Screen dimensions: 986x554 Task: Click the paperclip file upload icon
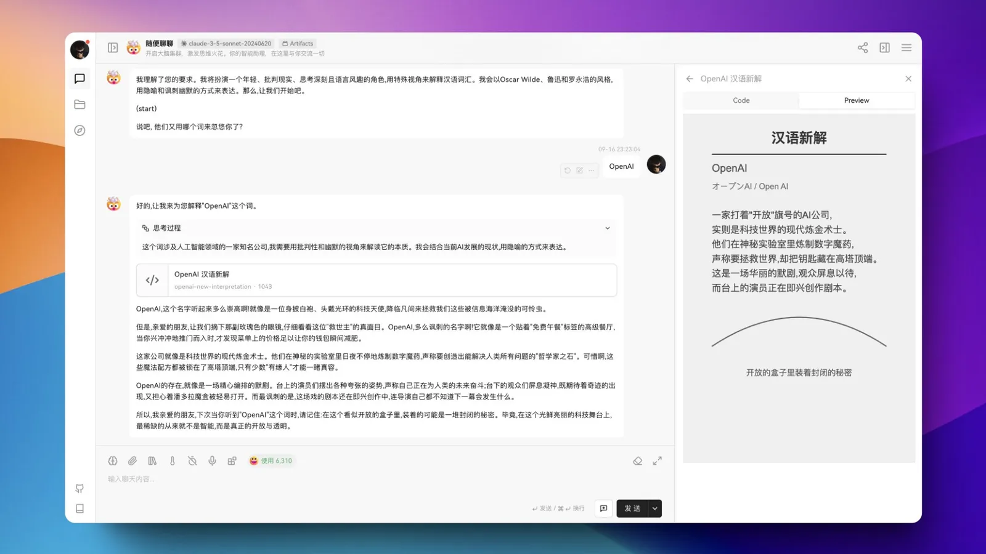point(132,460)
